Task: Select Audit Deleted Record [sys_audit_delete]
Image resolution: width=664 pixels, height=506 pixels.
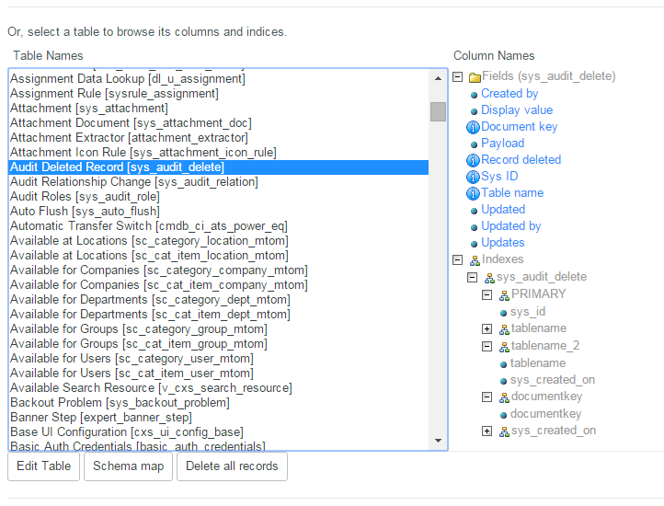Action: (x=219, y=167)
